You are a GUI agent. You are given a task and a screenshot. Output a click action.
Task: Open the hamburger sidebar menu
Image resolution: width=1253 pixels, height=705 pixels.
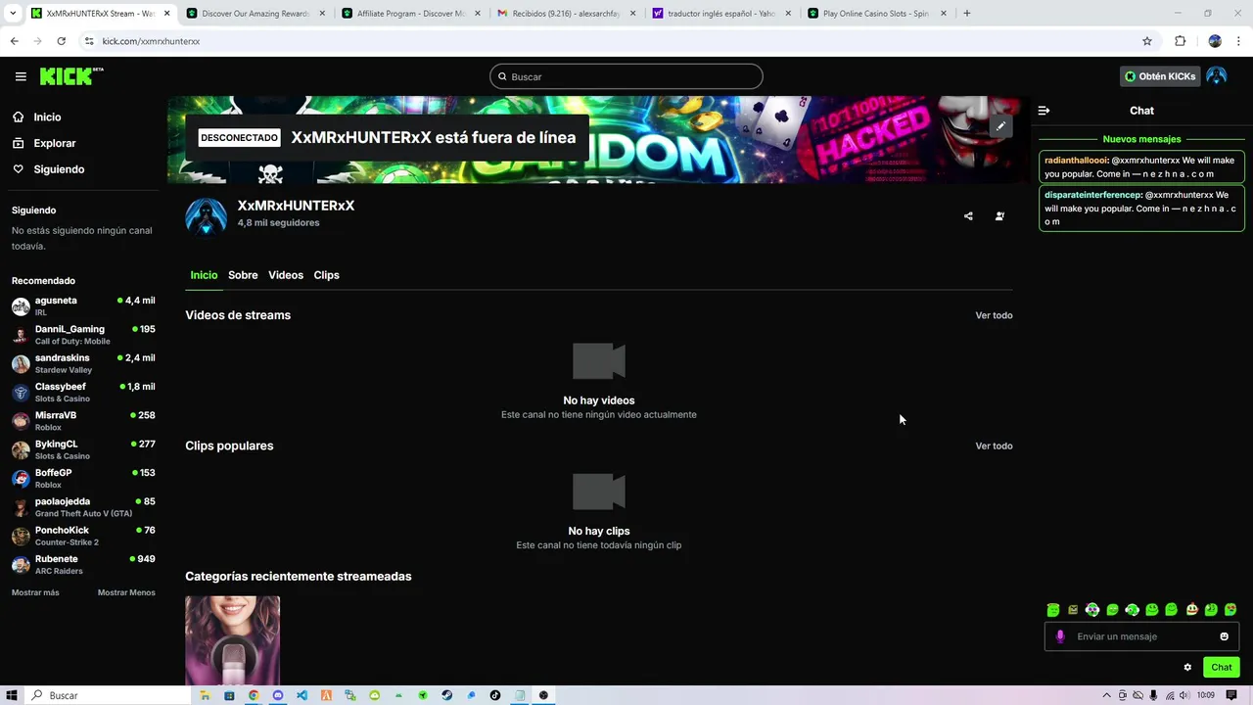pyautogui.click(x=21, y=76)
